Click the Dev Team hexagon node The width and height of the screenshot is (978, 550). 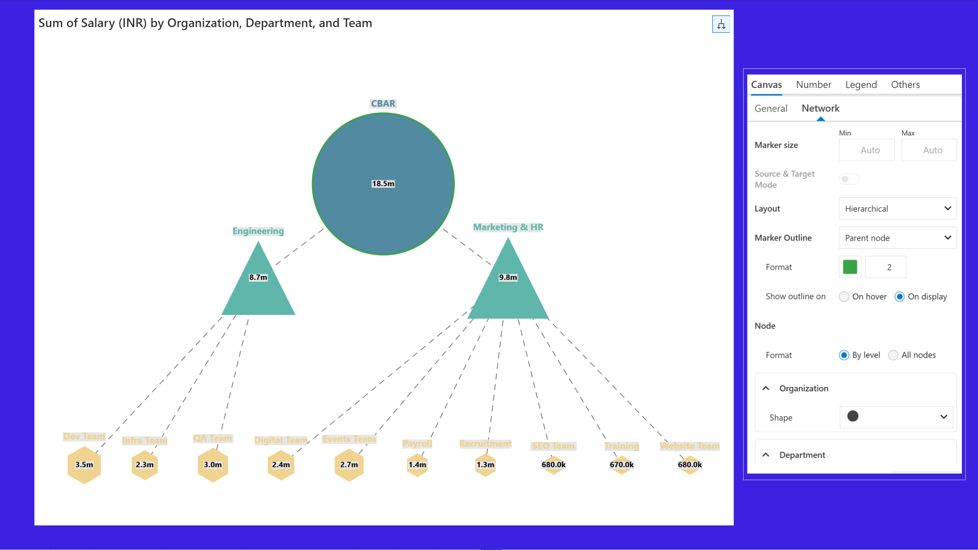84,465
